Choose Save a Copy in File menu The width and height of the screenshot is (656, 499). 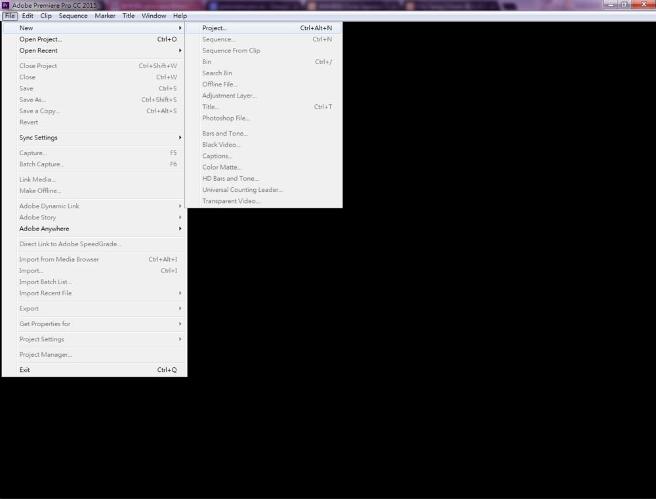pos(94,111)
